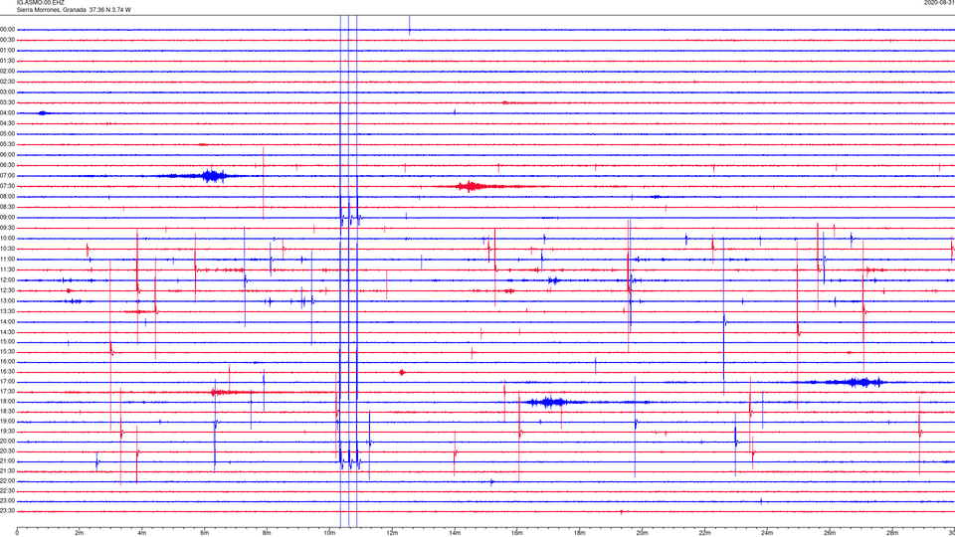Click the 10m tick label on time axis

point(329,533)
